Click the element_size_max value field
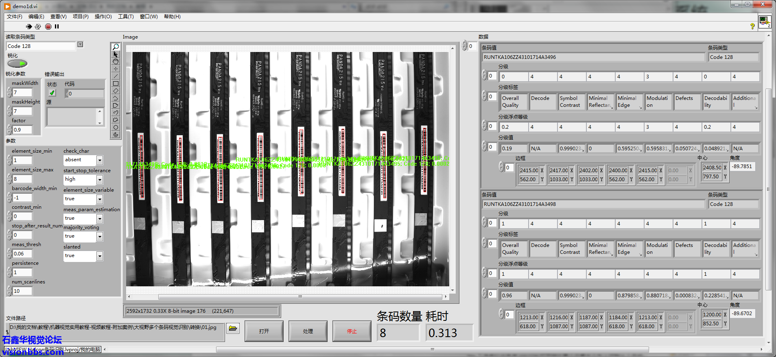The width and height of the screenshot is (776, 357). tap(22, 179)
